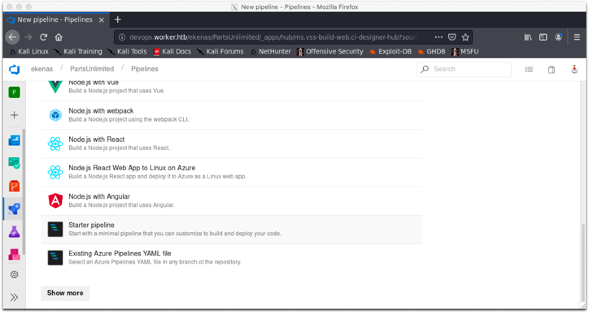589x313 pixels.
Task: Click the Existing Azure Pipelines YAML icon
Action: [x=55, y=258]
